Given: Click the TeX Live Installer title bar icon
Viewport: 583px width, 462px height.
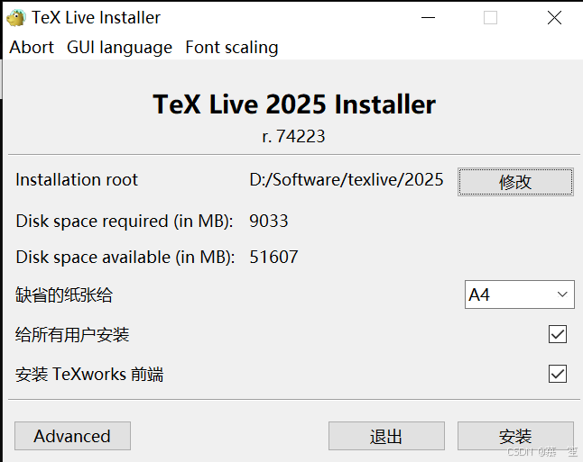Looking at the screenshot, I should (x=16, y=17).
